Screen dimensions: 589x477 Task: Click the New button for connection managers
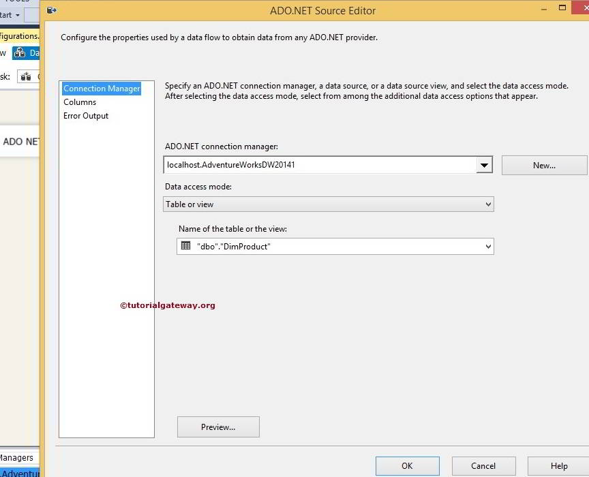click(544, 165)
